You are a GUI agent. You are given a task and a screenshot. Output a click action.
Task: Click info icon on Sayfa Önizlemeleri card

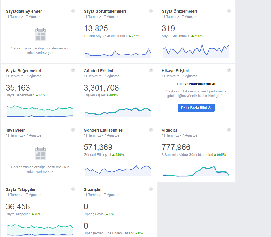[229, 11]
